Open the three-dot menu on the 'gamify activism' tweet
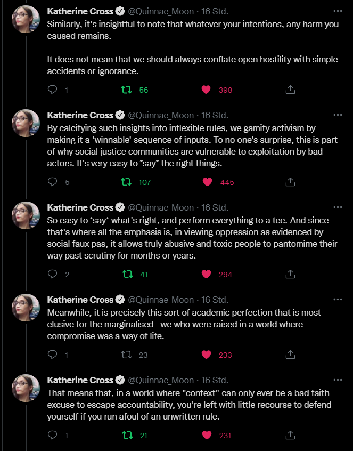Image resolution: width=353 pixels, height=451 pixels. (x=338, y=115)
